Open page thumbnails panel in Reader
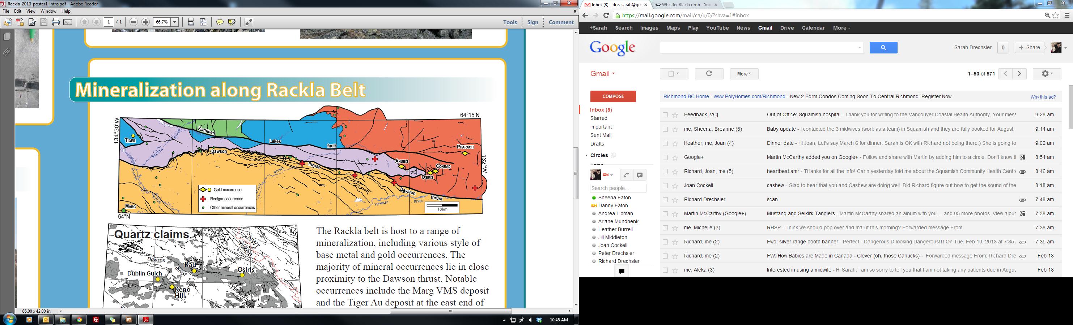Image resolution: width=1073 pixels, height=325 pixels. [x=7, y=36]
